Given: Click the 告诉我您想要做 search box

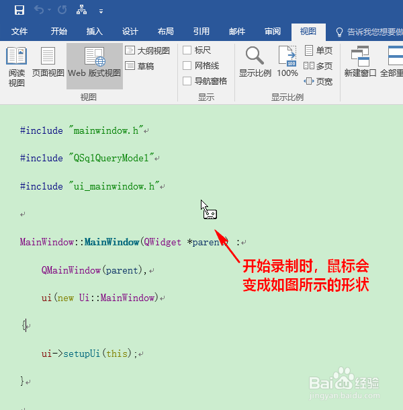Looking at the screenshot, I should tap(369, 32).
